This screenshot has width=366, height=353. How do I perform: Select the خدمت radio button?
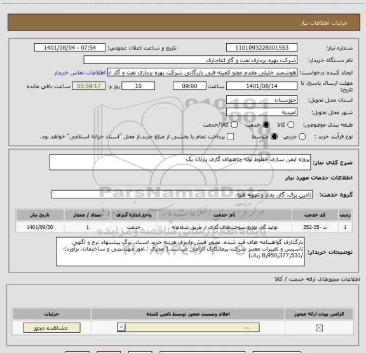(266, 125)
